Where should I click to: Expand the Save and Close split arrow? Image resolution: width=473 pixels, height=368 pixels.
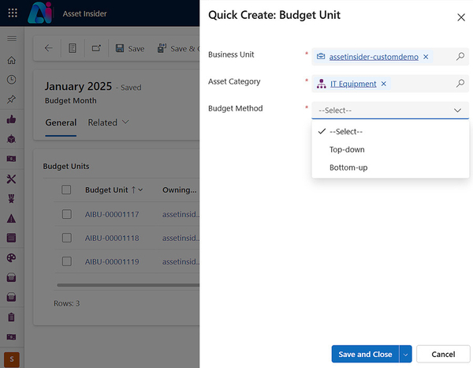tap(406, 355)
